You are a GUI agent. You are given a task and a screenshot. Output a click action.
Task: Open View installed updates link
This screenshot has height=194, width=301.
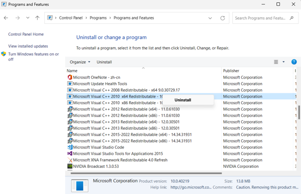click(28, 46)
